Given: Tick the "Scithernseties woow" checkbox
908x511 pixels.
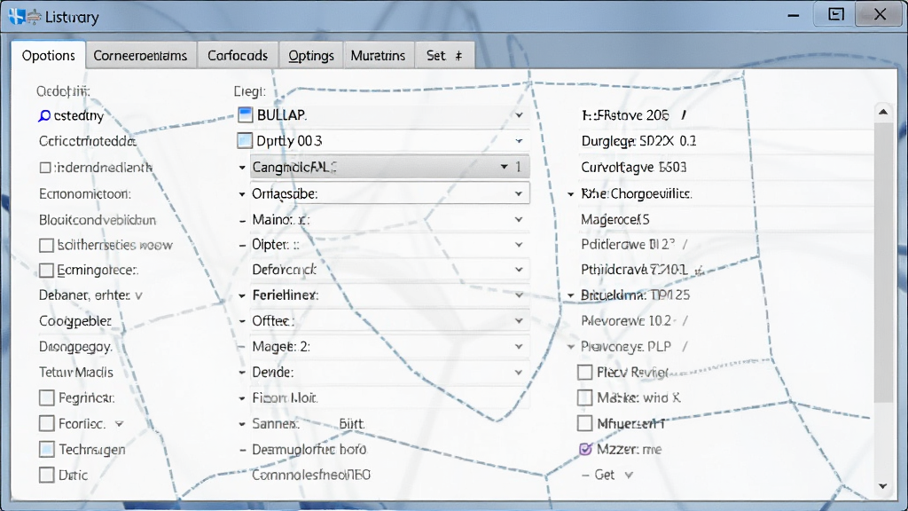Looking at the screenshot, I should 46,245.
